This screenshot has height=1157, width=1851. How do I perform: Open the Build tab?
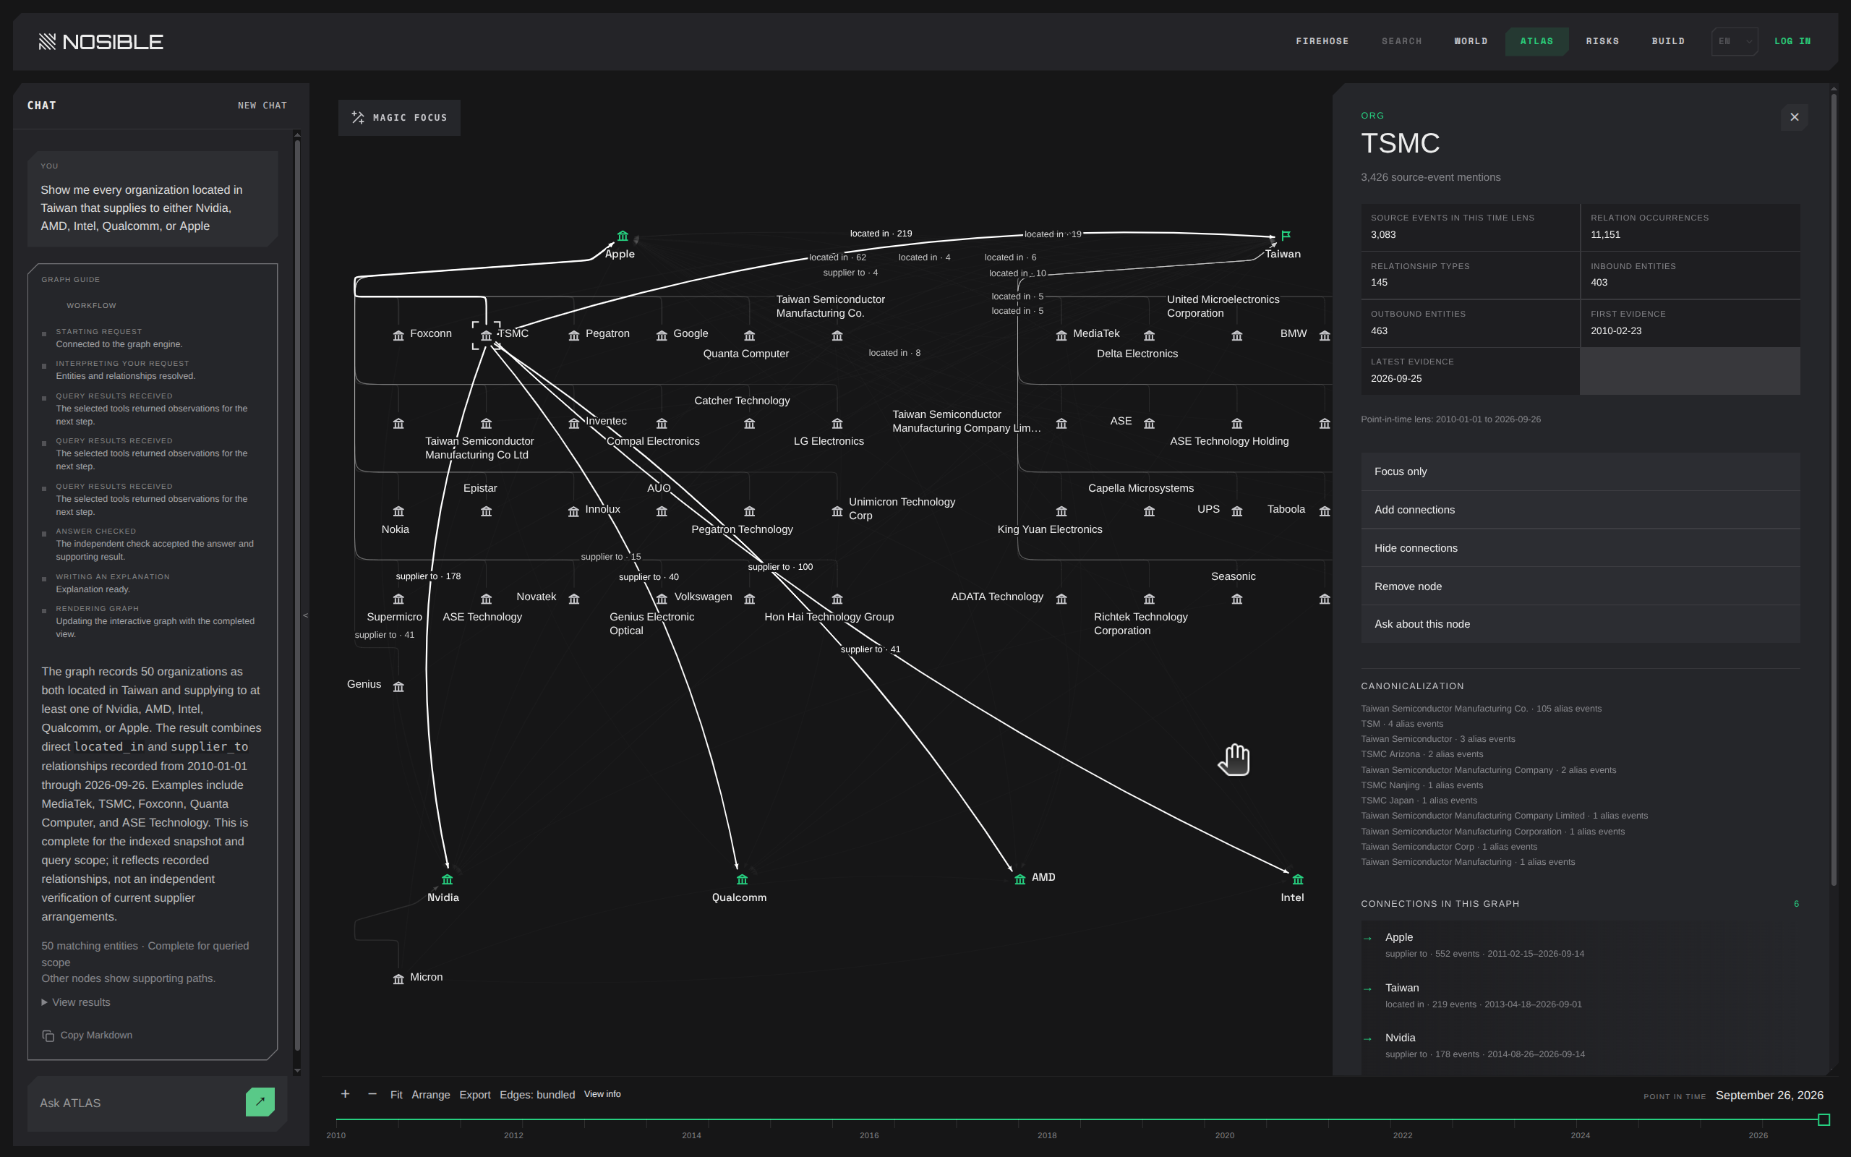tap(1667, 41)
